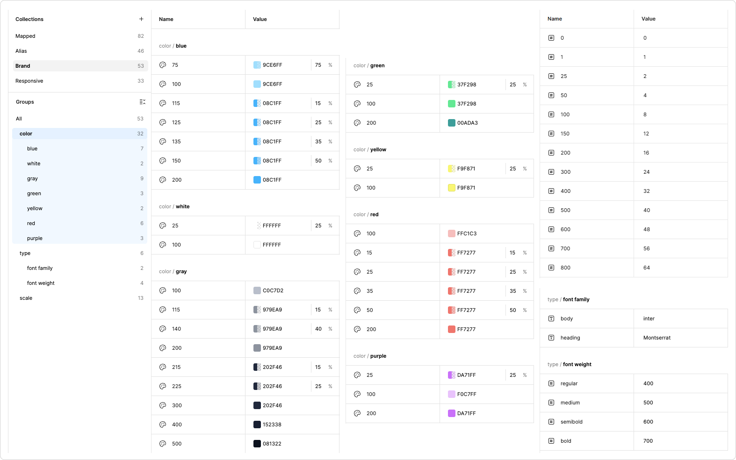Click the text type icon next to heading
The width and height of the screenshot is (736, 460).
point(551,338)
